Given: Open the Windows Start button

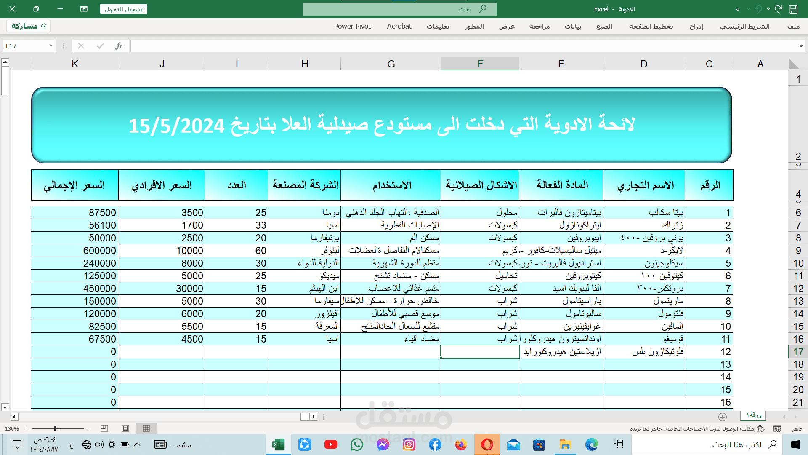Looking at the screenshot, I should [x=795, y=444].
